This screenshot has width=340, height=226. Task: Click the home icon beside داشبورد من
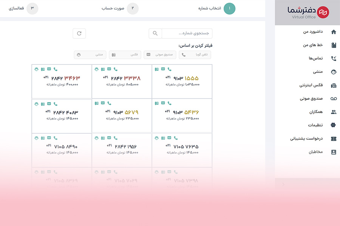point(333,32)
